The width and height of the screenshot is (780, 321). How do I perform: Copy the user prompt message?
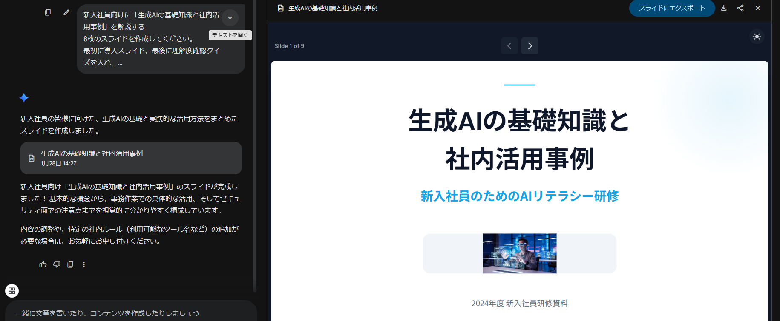(x=48, y=12)
